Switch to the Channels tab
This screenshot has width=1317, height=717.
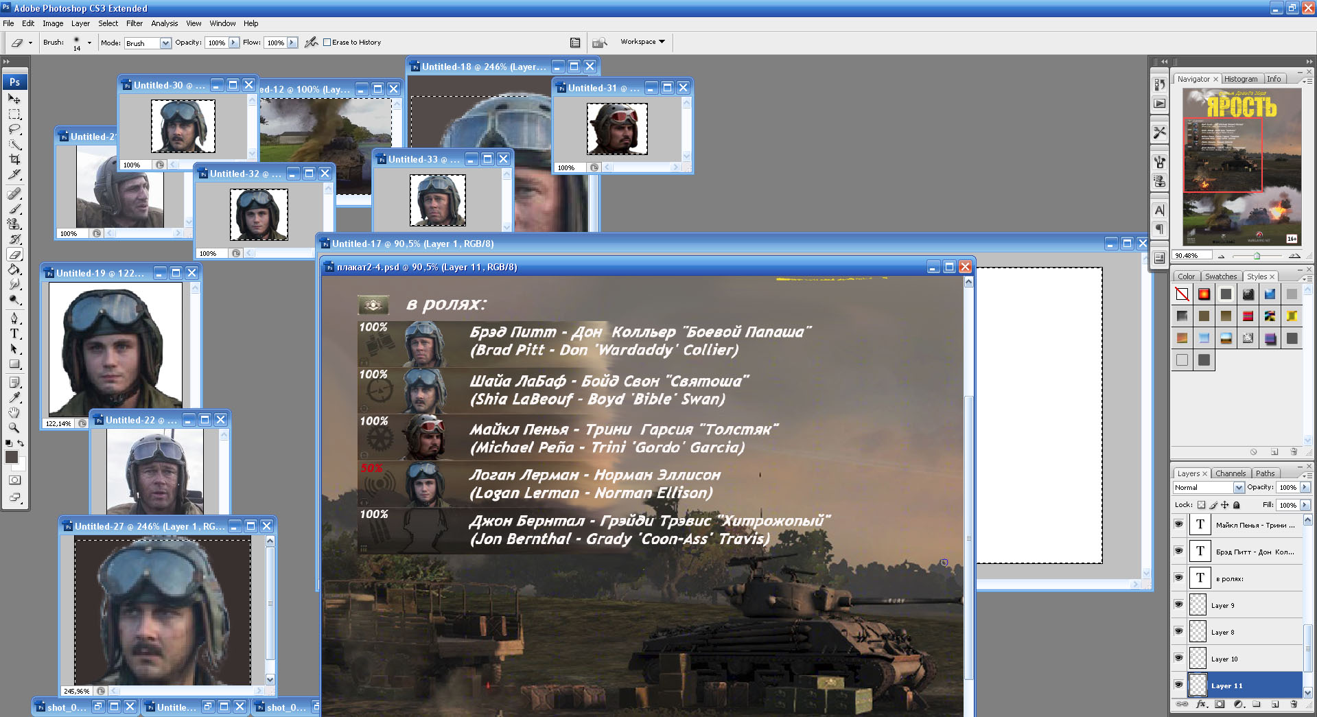pos(1230,473)
